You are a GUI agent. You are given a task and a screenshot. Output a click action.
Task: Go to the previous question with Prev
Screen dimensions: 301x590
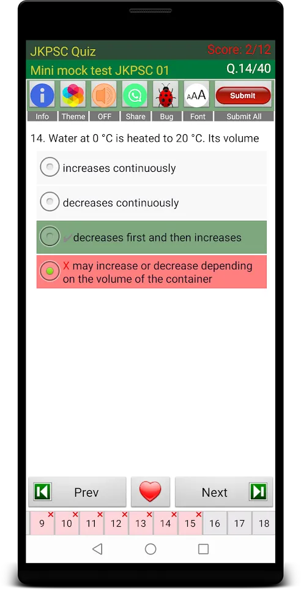(x=77, y=492)
